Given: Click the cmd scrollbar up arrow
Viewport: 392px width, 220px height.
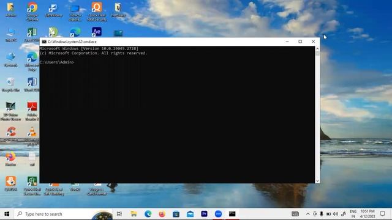Looking at the screenshot, I should pyautogui.click(x=317, y=49).
